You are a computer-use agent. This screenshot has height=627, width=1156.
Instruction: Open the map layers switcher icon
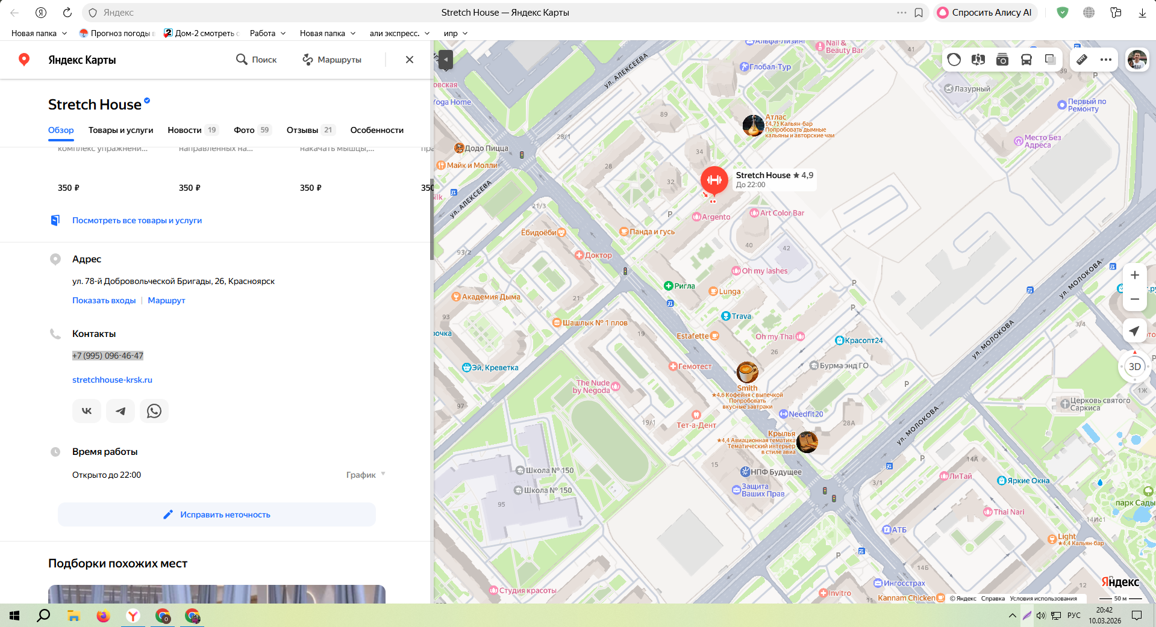pyautogui.click(x=1050, y=60)
